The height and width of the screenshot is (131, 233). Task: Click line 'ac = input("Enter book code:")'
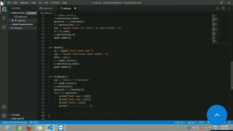(x=74, y=51)
